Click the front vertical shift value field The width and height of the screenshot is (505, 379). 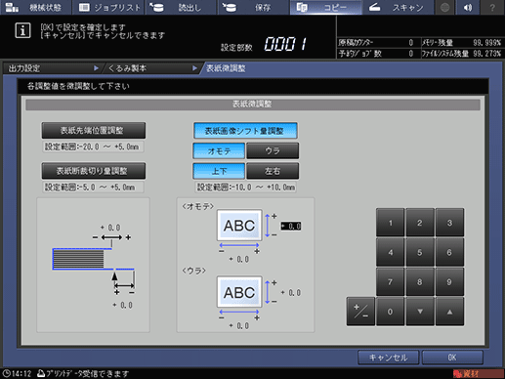pos(291,226)
